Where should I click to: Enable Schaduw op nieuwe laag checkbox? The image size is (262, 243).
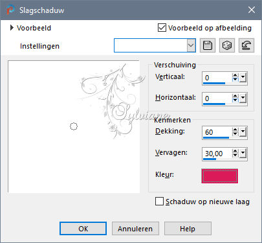(159, 202)
